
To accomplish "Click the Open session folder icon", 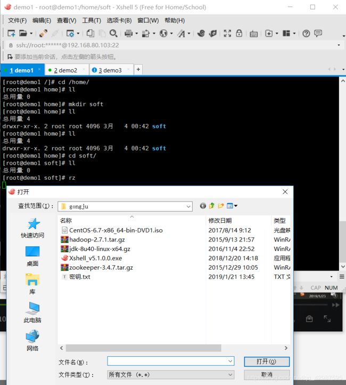I will 23,33.
